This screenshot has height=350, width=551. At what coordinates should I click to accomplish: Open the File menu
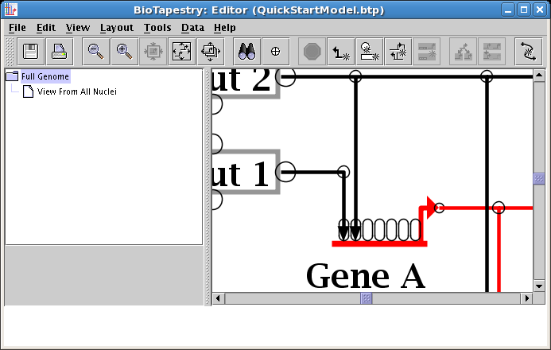click(17, 27)
